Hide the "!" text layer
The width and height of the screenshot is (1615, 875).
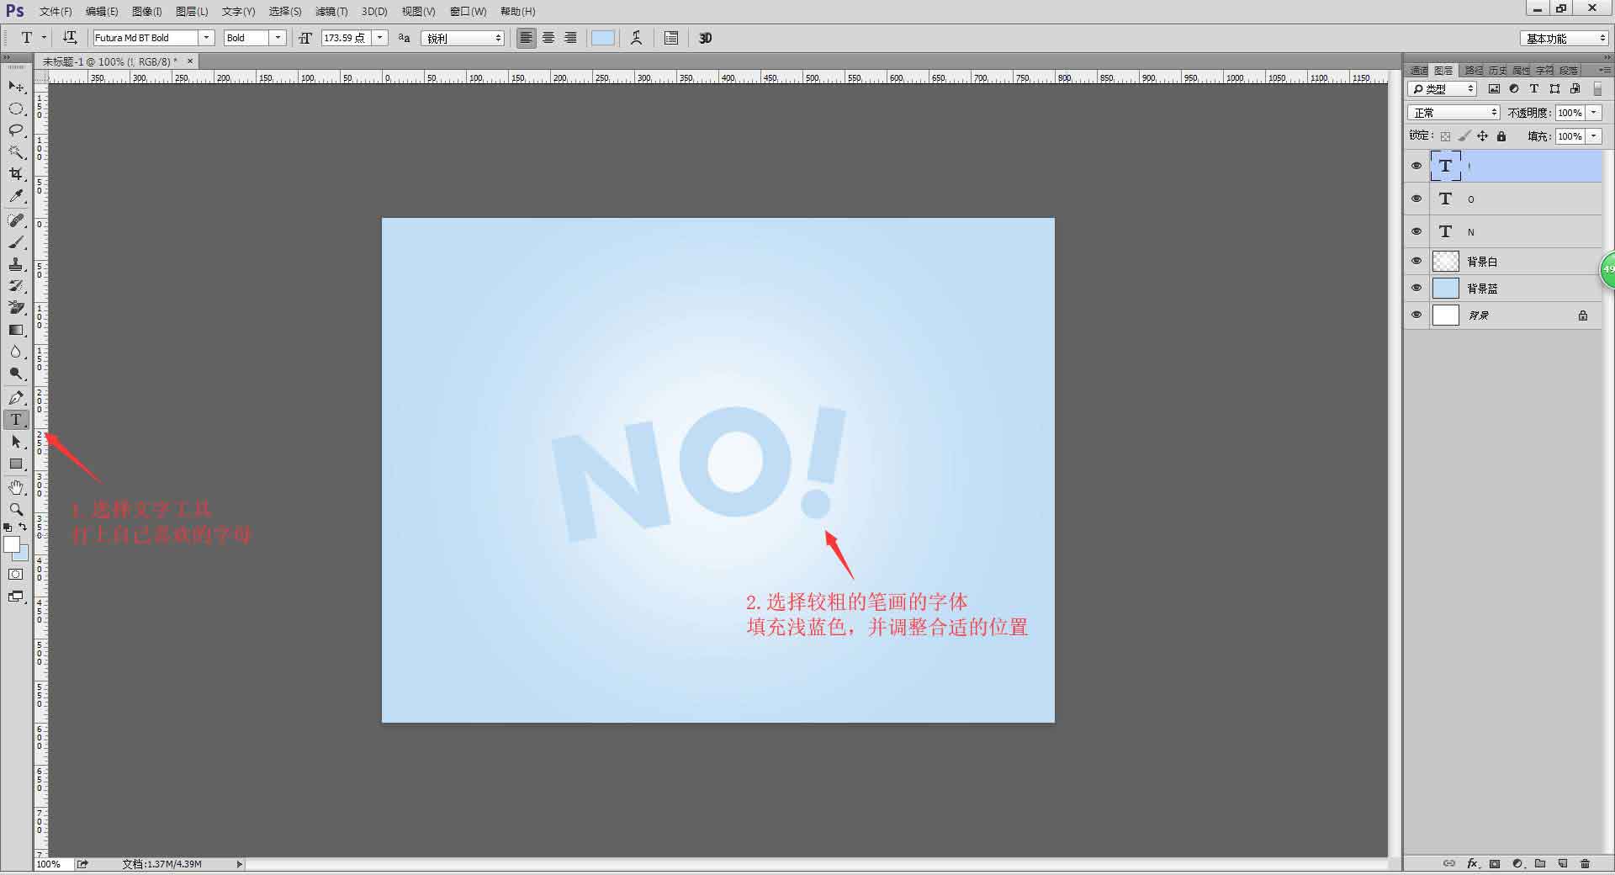click(1416, 166)
